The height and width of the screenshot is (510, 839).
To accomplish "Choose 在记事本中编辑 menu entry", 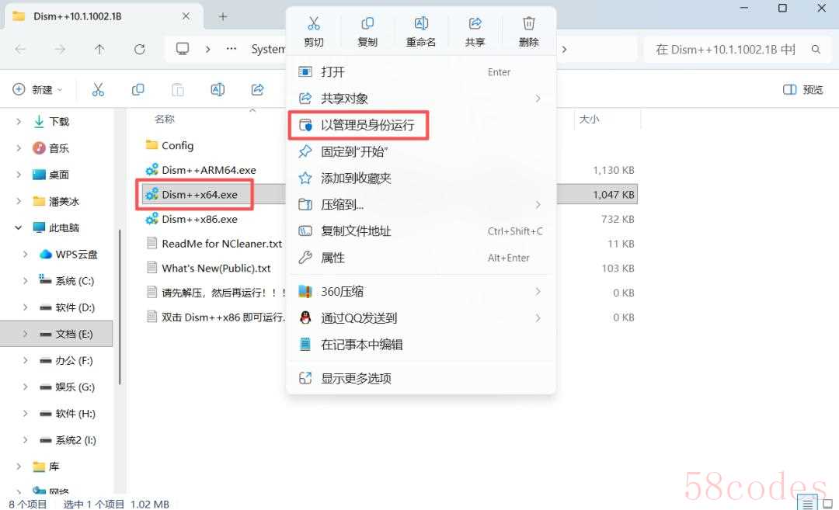I will 421,345.
